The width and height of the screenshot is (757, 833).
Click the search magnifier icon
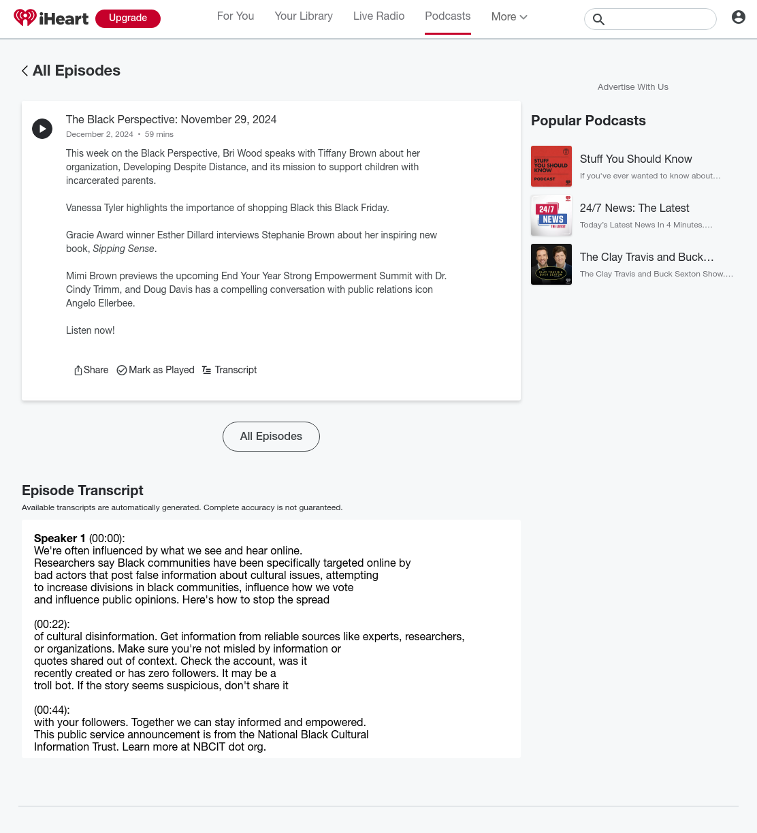(x=599, y=19)
